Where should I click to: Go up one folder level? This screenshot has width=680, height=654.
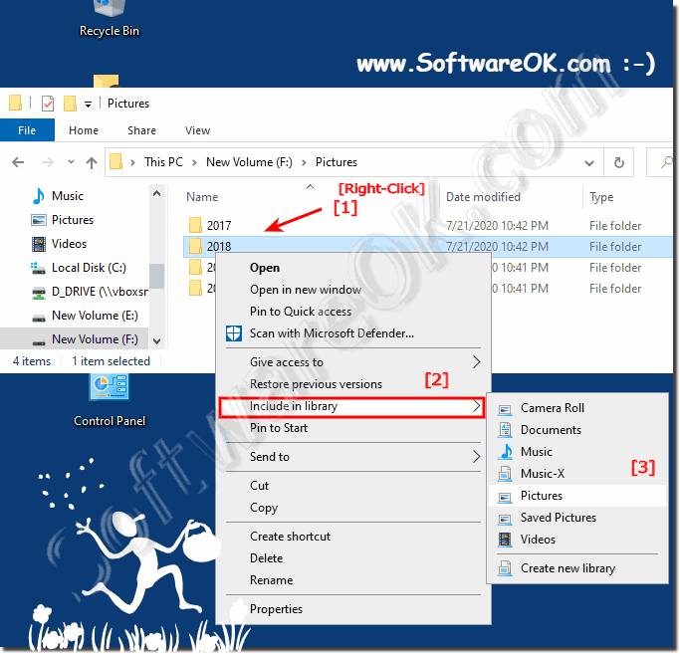pyautogui.click(x=91, y=162)
